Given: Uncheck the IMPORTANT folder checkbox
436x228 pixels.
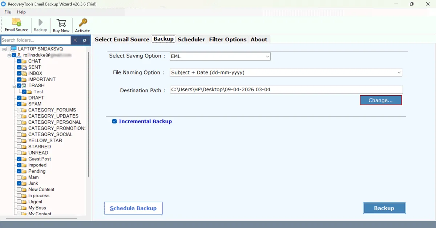Looking at the screenshot, I should pyautogui.click(x=19, y=80).
